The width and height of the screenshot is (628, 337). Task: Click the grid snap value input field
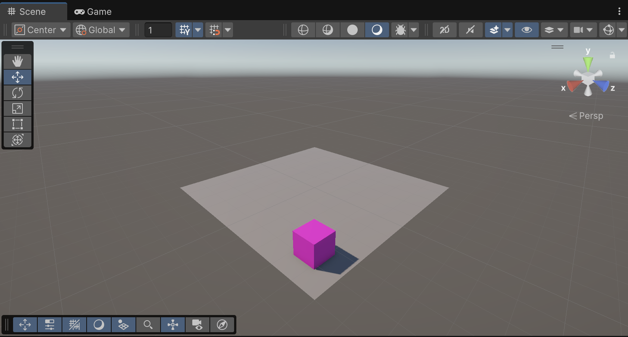158,30
